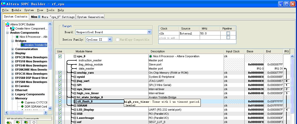Click the Base column header
Screen dimensions: 297x124
click(254, 51)
